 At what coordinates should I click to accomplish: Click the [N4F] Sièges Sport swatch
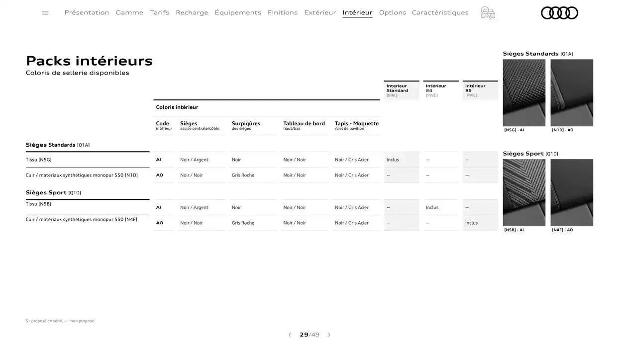click(x=572, y=192)
